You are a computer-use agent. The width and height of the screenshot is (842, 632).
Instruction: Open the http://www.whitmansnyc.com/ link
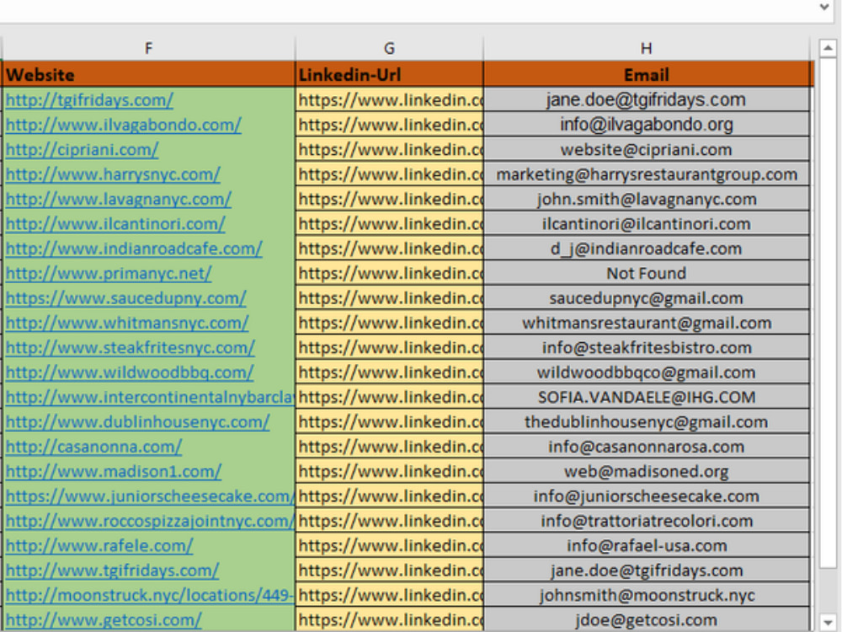pyautogui.click(x=127, y=323)
